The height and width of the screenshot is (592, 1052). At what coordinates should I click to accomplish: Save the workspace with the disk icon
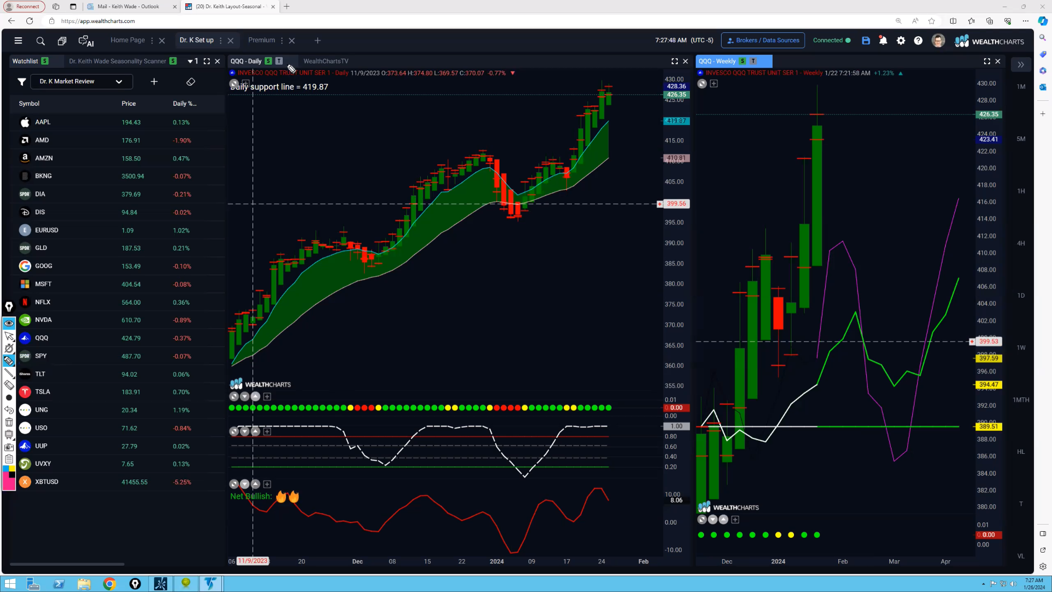[866, 41]
